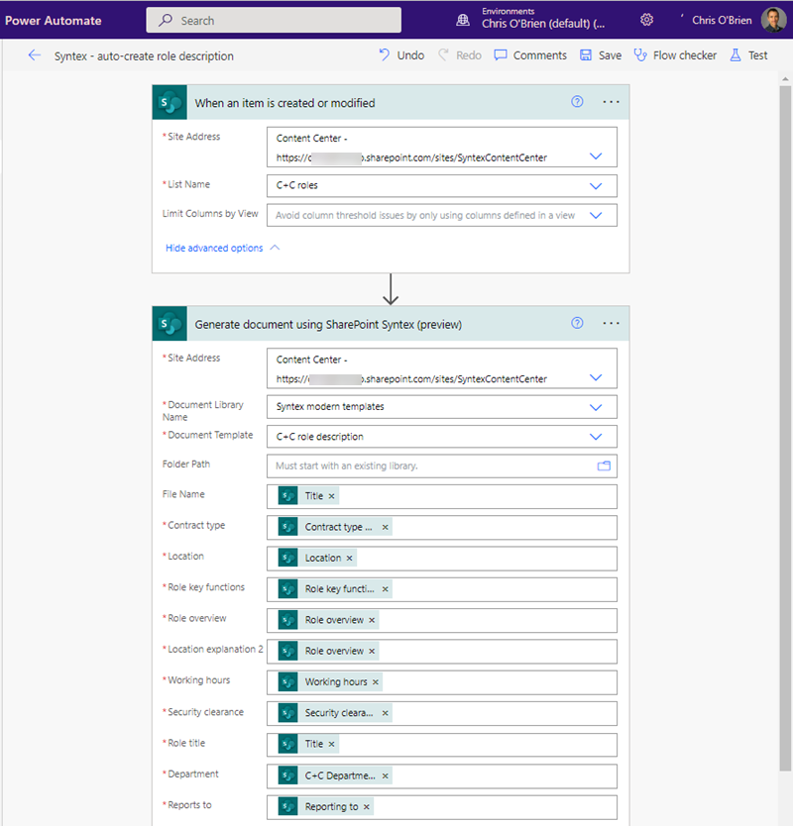This screenshot has height=826, width=793.
Task: Remove the Title token from Role title
Action: tap(332, 744)
